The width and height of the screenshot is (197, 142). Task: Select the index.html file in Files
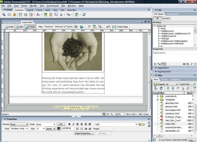tap(170, 124)
